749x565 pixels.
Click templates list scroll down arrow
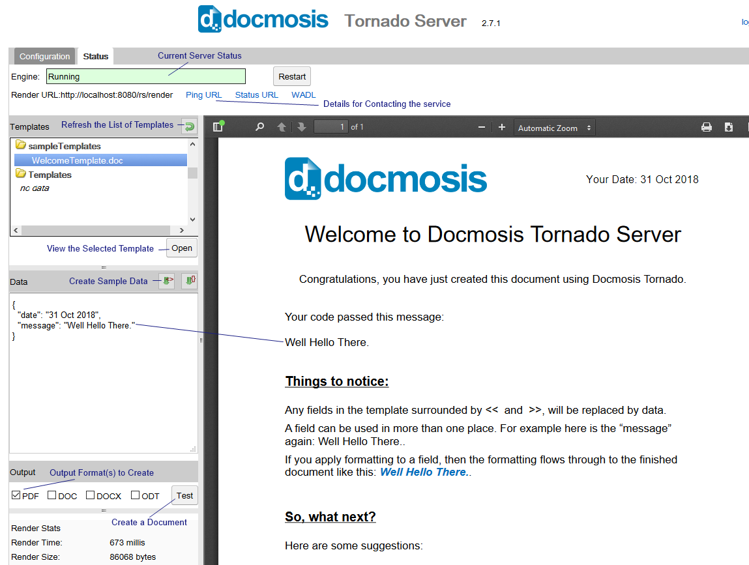click(x=192, y=220)
